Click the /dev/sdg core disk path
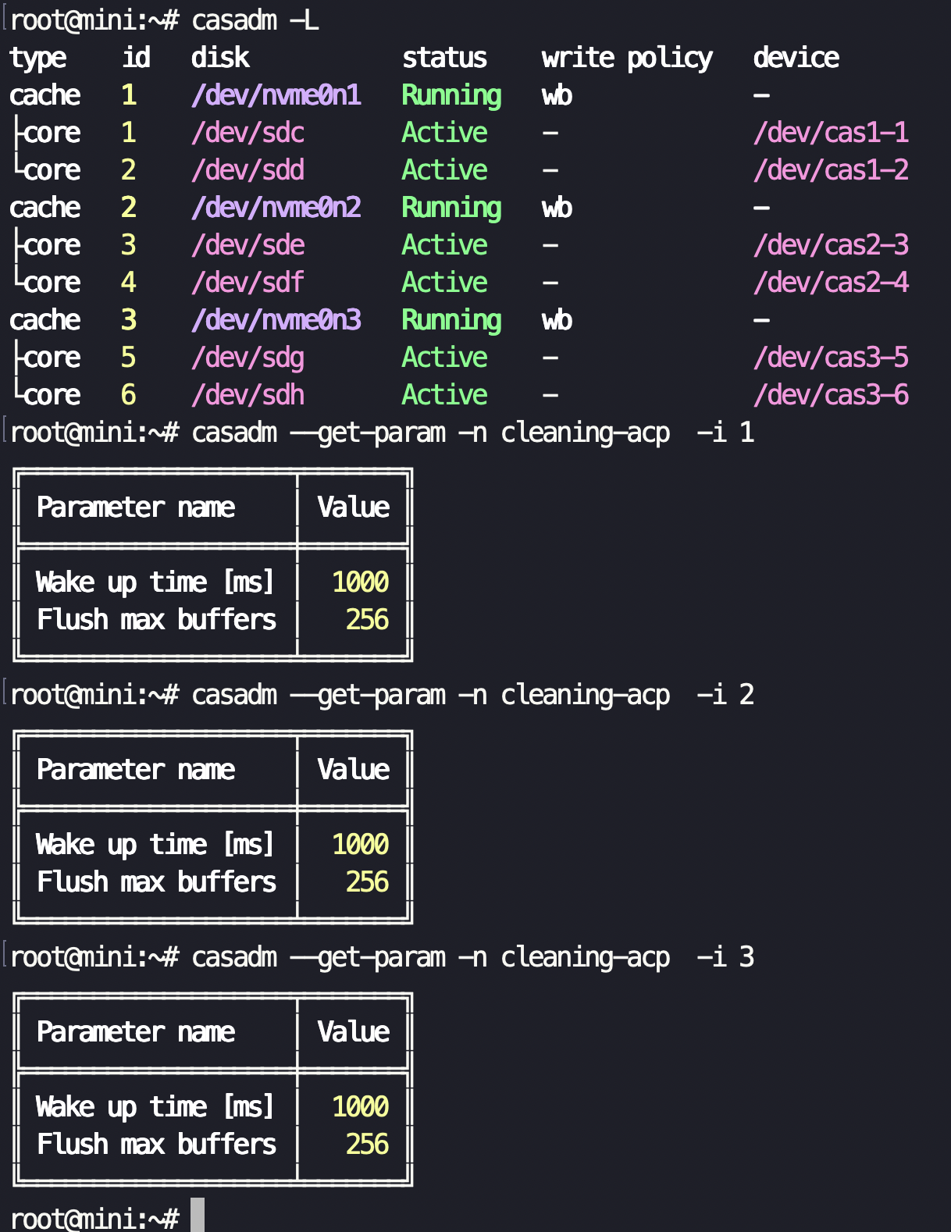Image resolution: width=951 pixels, height=1232 pixels. [x=248, y=358]
